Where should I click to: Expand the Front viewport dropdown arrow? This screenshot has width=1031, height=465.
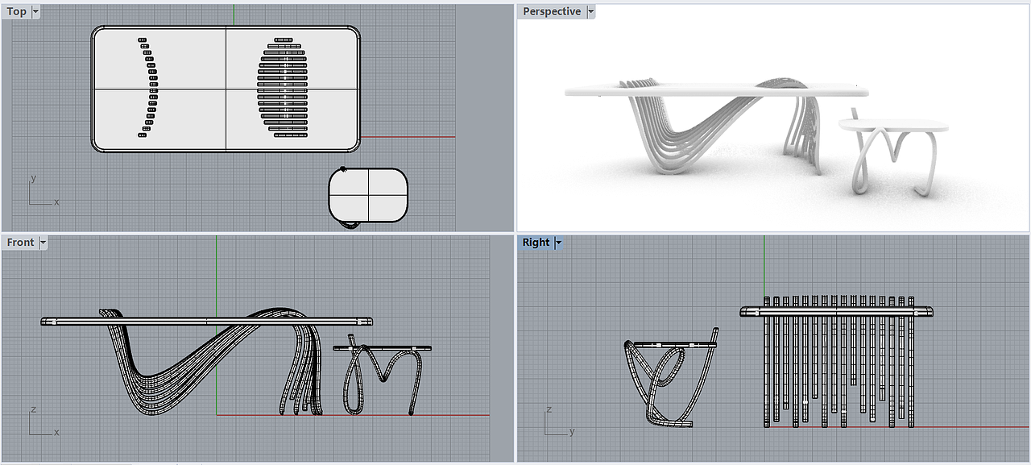point(43,242)
